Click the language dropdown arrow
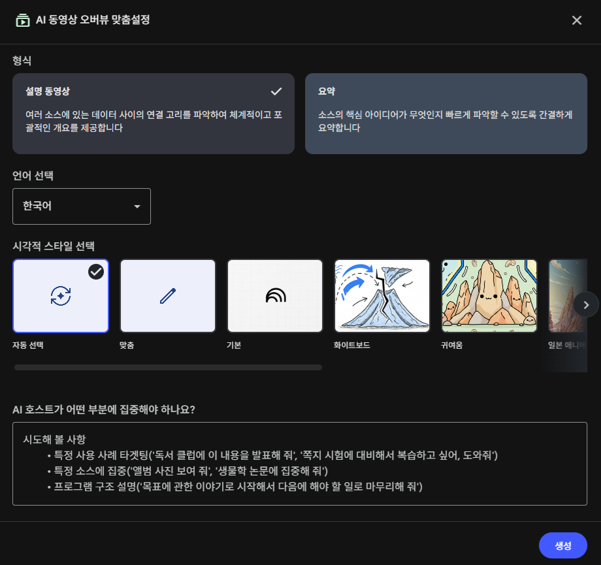Screen dimensions: 601x565 click(x=137, y=206)
